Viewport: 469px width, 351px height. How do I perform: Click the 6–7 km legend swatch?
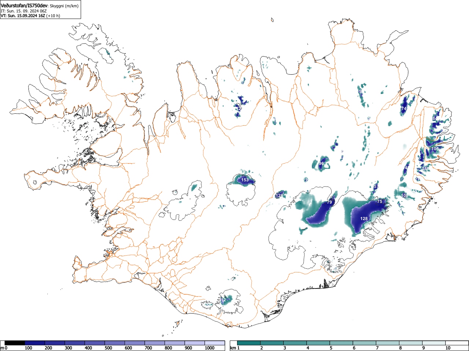364,343
